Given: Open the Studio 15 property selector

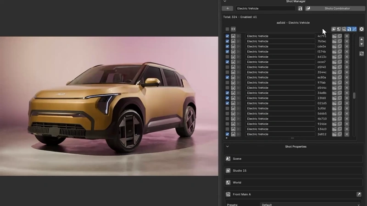Looking at the screenshot, I should (294, 170).
